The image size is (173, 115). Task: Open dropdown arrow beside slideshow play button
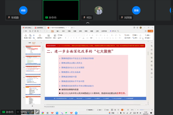[124, 110]
